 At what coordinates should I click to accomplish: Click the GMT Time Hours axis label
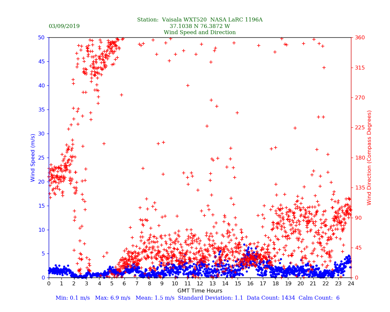coord(200,291)
